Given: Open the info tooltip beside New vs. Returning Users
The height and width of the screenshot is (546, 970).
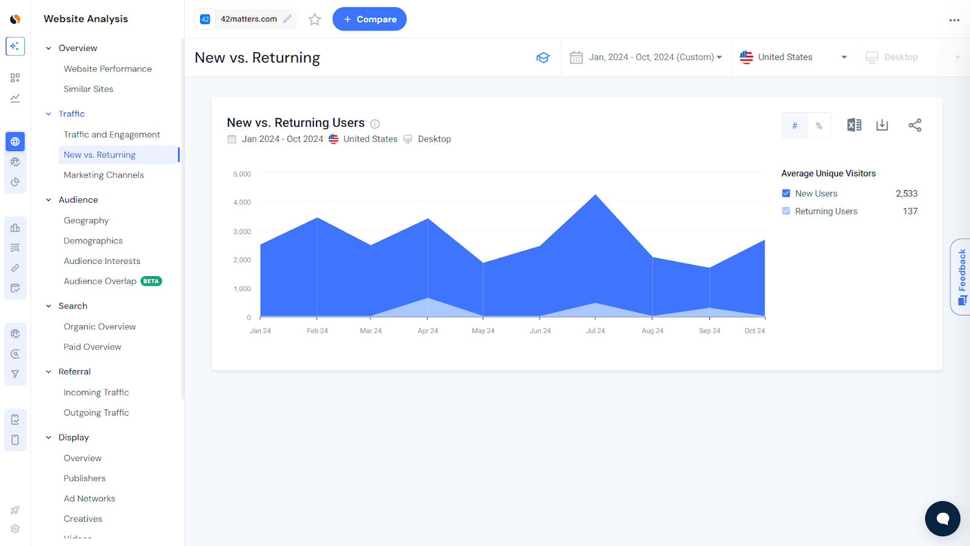Looking at the screenshot, I should click(375, 124).
